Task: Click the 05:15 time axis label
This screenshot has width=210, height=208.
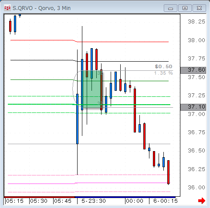Action: click(15, 201)
